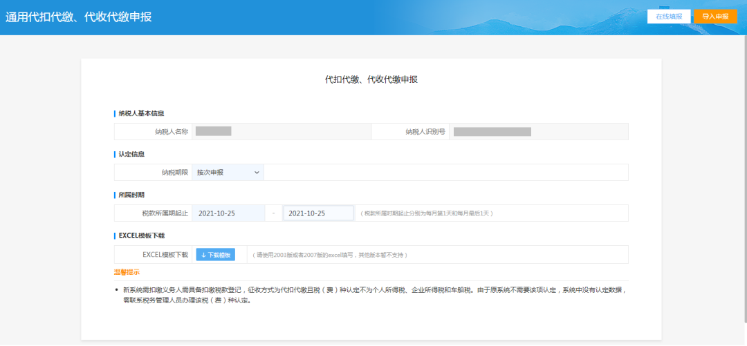The image size is (747, 346).
Task: Click the 认定信息 section label
Action: tap(131, 154)
